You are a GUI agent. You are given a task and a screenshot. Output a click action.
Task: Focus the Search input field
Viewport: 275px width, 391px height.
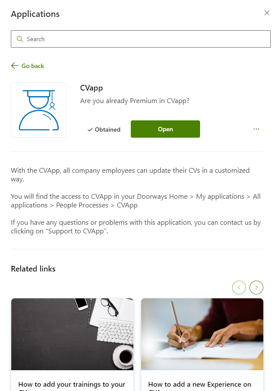[x=141, y=39]
